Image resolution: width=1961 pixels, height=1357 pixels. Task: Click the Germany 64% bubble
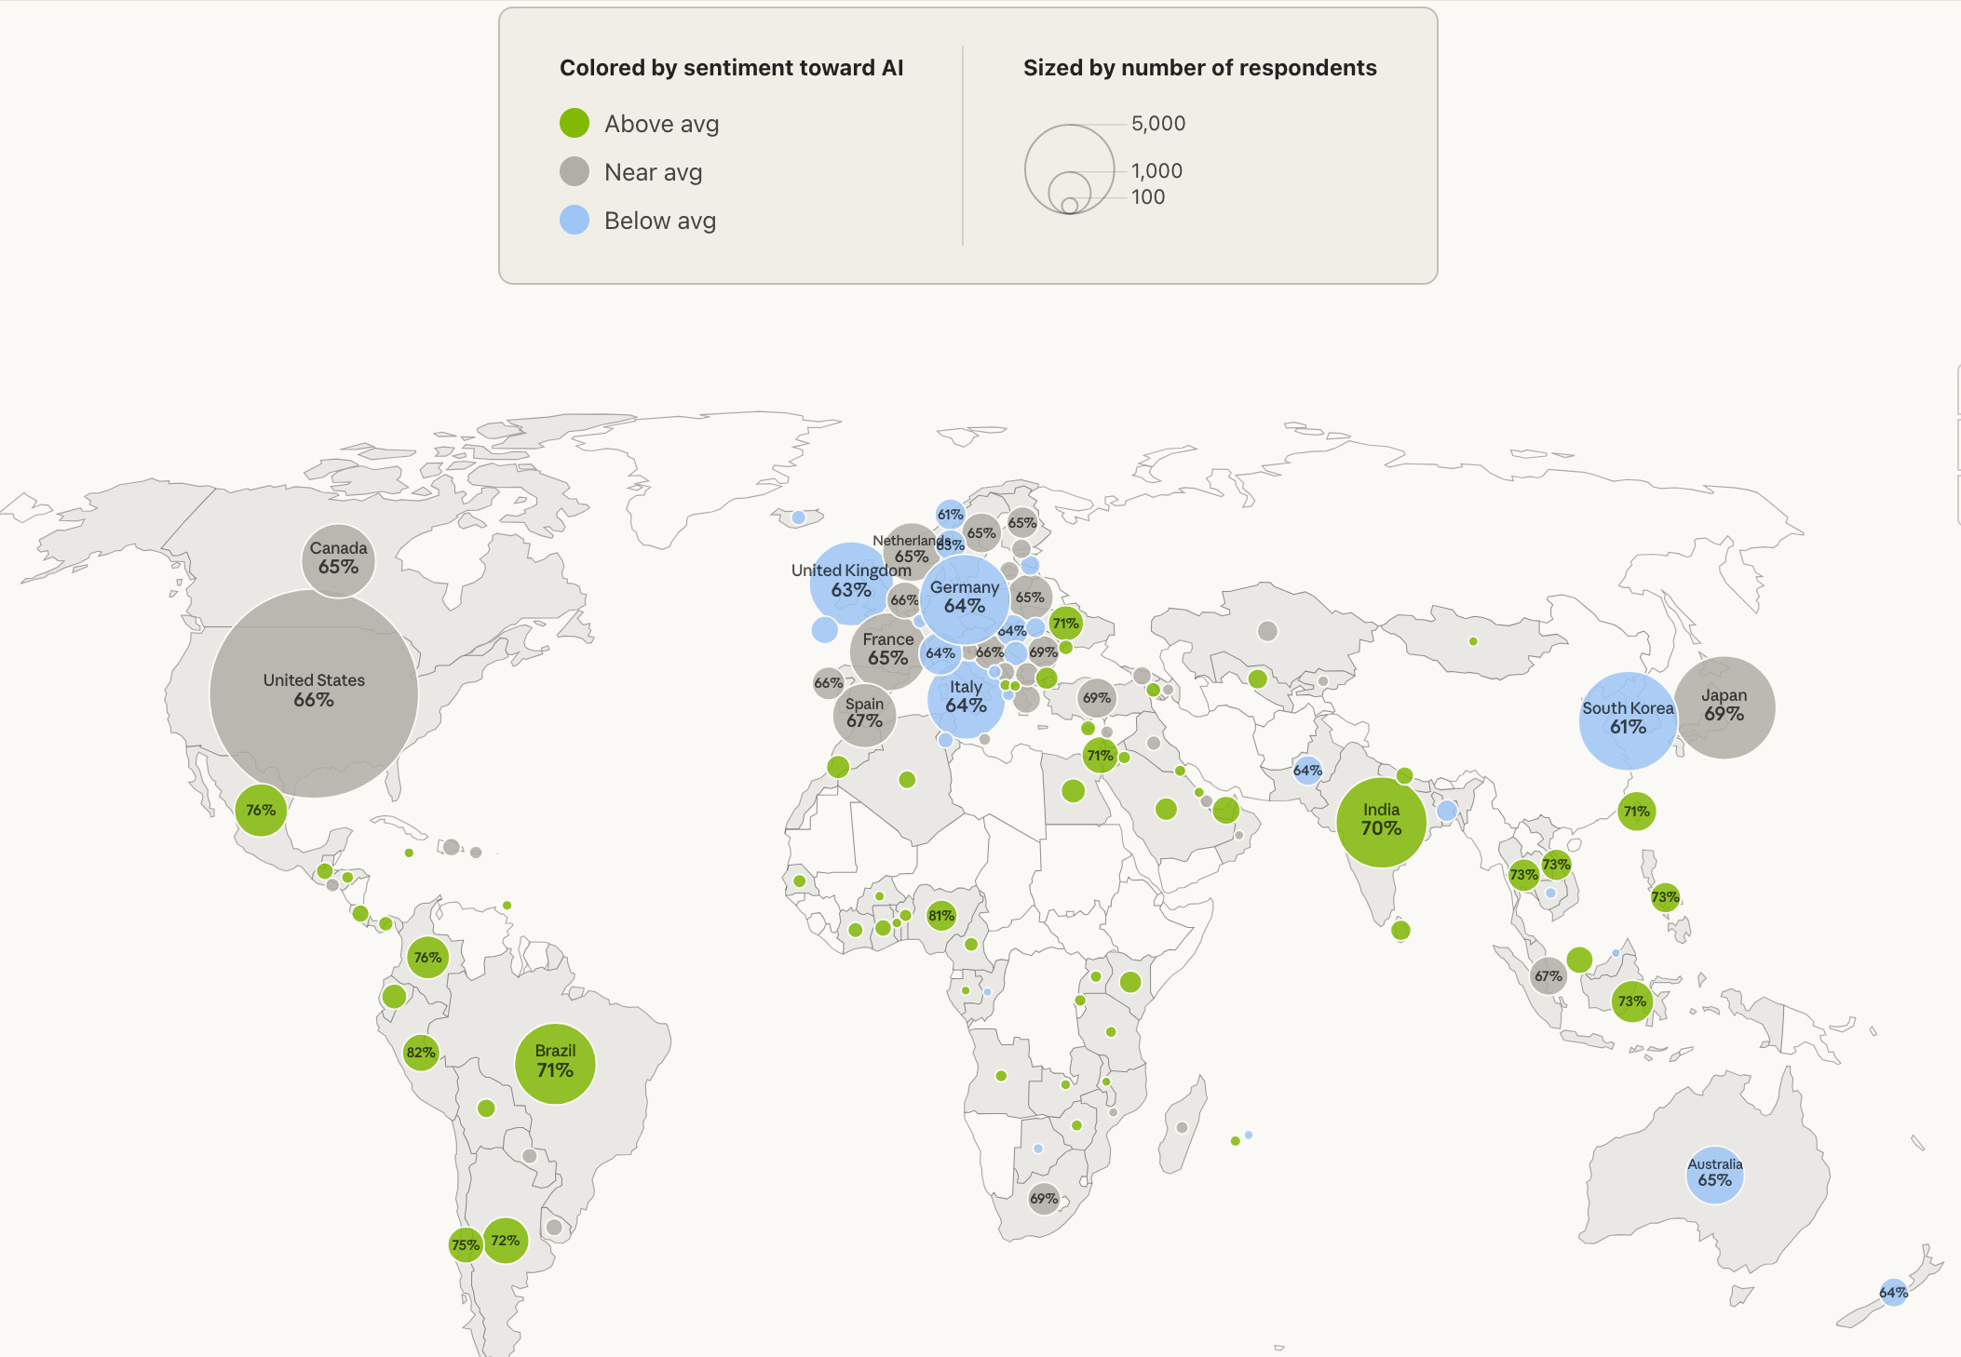965,600
